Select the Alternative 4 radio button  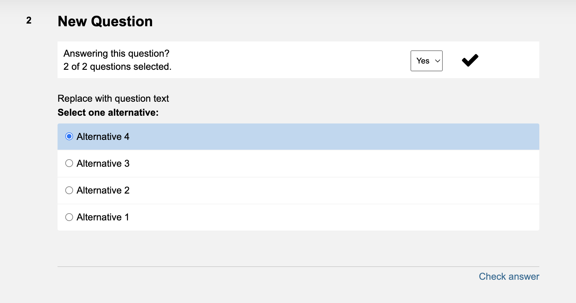pyautogui.click(x=69, y=137)
